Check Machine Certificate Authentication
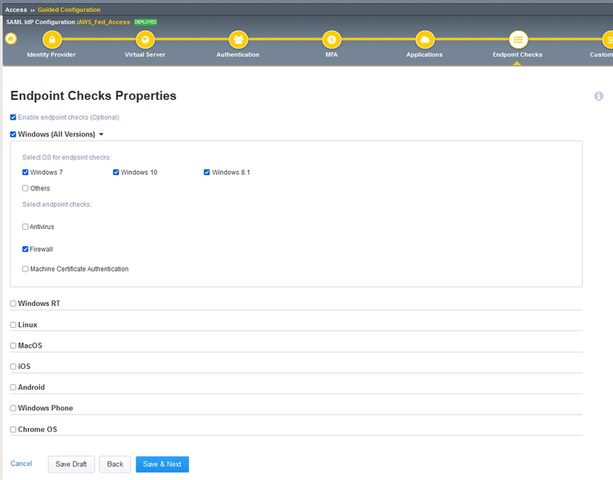 [x=25, y=269]
